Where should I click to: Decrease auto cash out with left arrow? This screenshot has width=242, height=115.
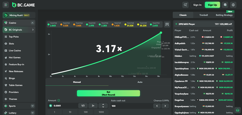coord(157,106)
